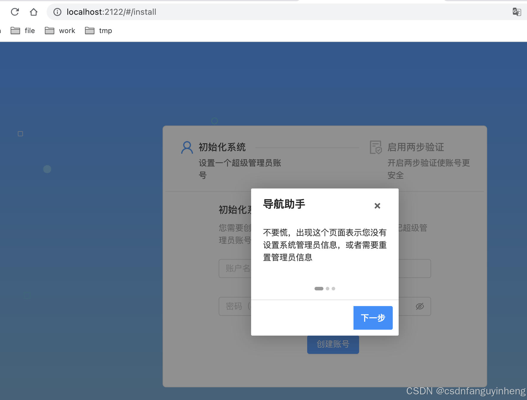
Task: Toggle password visibility eye icon
Action: coord(420,306)
